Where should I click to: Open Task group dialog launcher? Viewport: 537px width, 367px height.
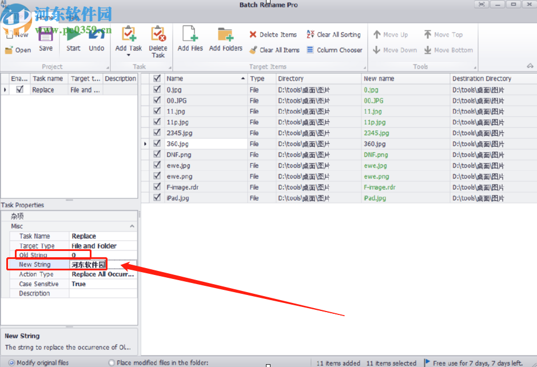tap(170, 68)
